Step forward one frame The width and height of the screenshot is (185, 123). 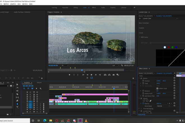[x=96, y=75]
